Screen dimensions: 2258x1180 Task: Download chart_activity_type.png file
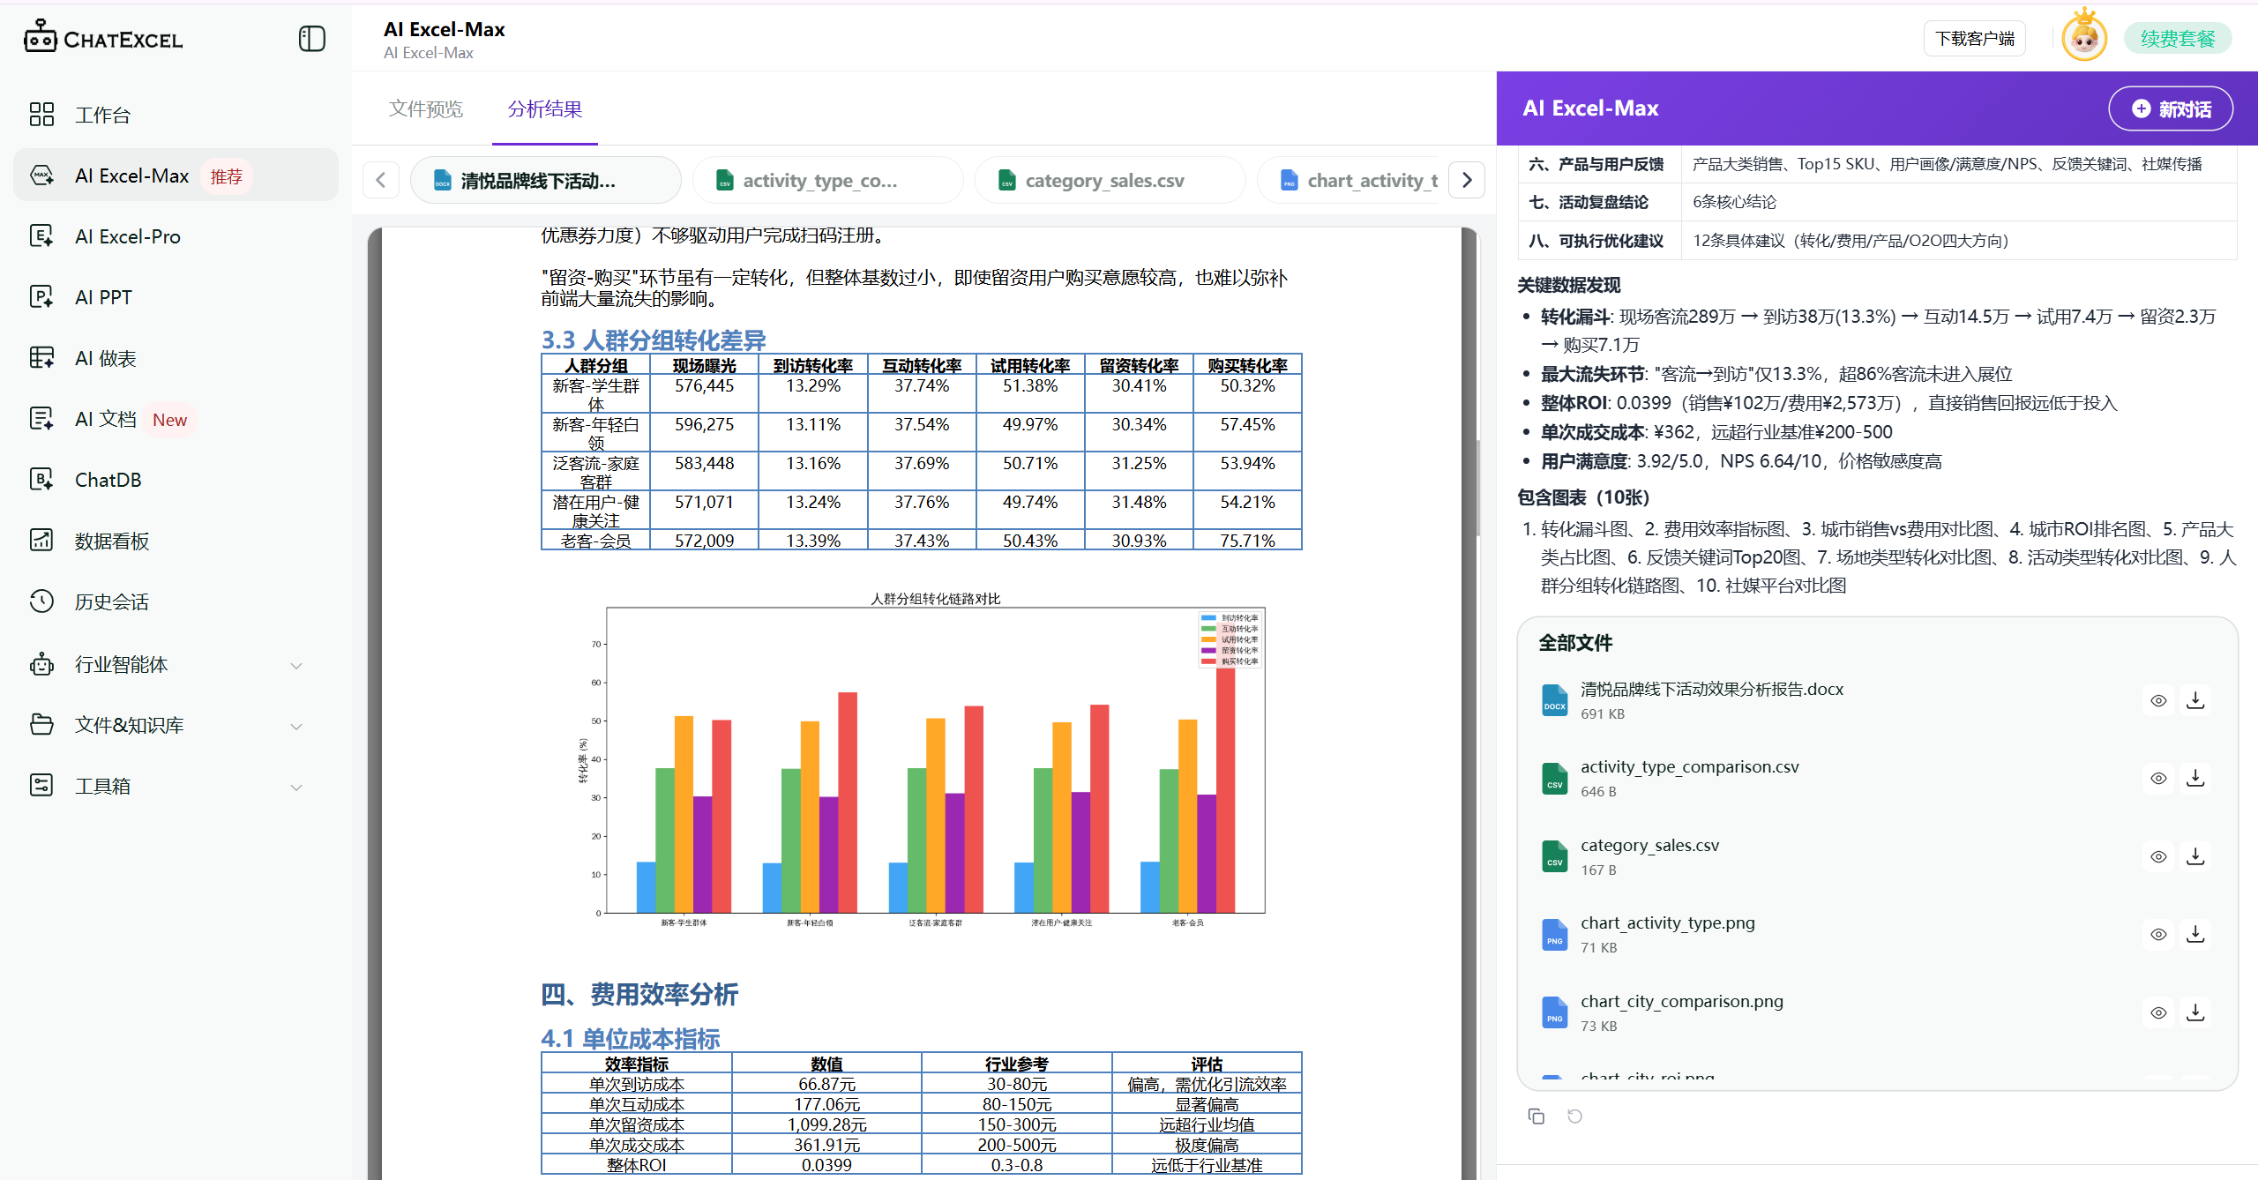click(x=2195, y=935)
